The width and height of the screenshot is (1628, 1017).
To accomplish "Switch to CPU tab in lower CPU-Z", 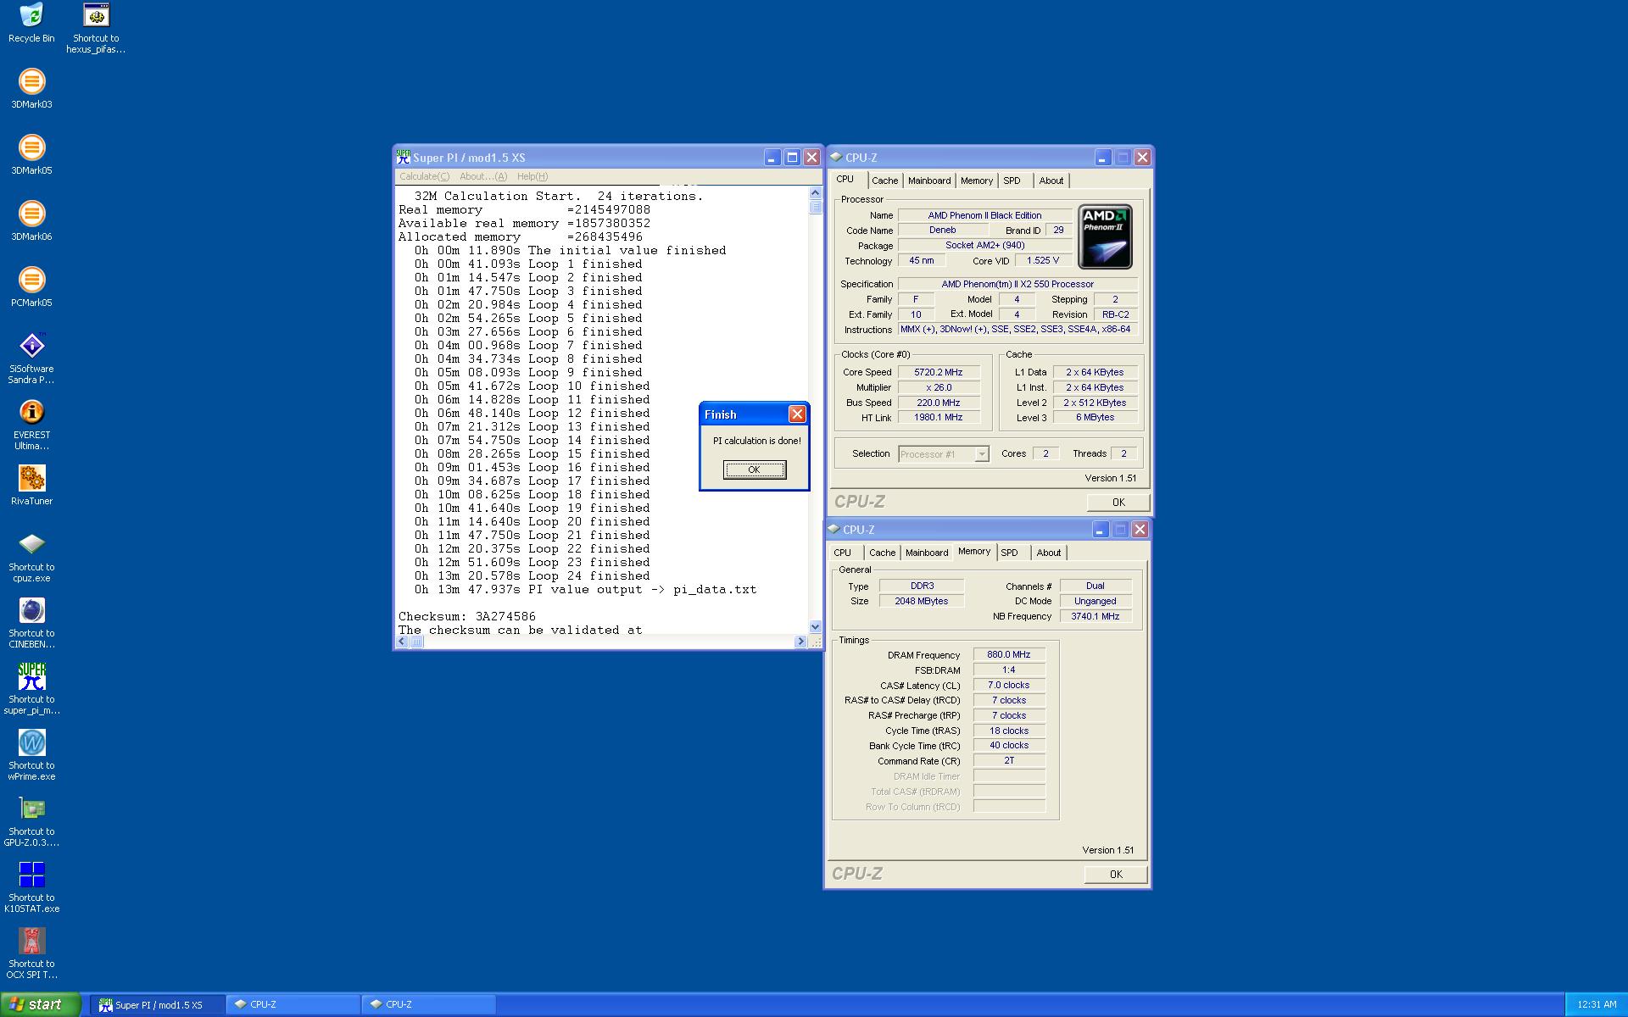I will (x=842, y=553).
